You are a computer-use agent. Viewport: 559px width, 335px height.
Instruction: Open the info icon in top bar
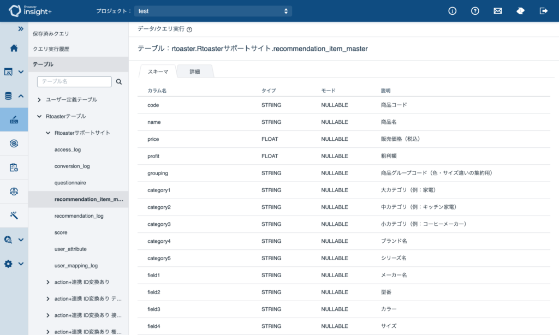point(452,11)
